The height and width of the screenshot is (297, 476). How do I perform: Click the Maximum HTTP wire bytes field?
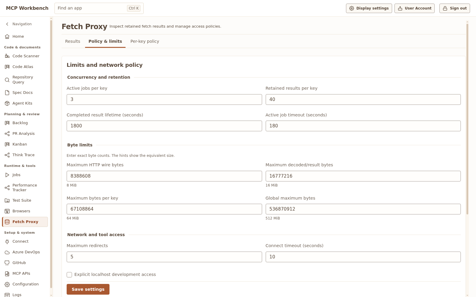point(164,176)
